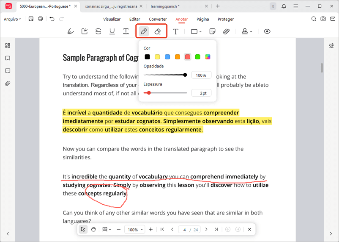Select the underline tool icon

(112, 31)
